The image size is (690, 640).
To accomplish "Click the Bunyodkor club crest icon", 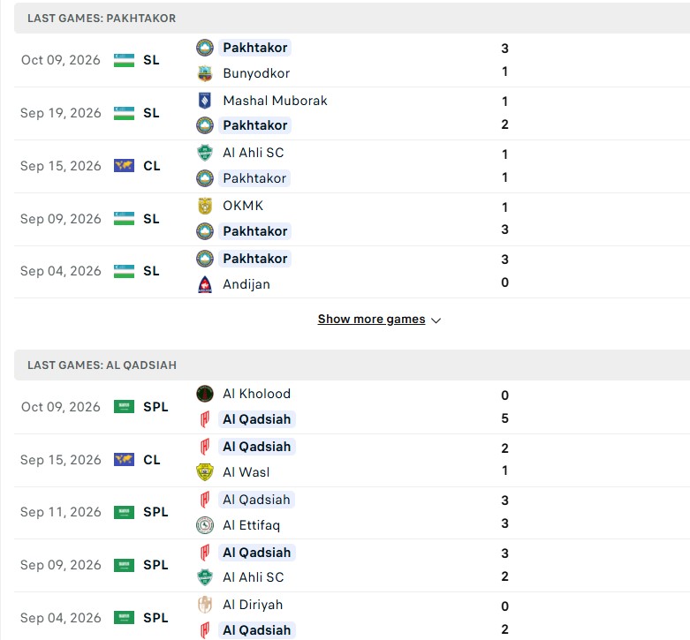I will point(205,73).
